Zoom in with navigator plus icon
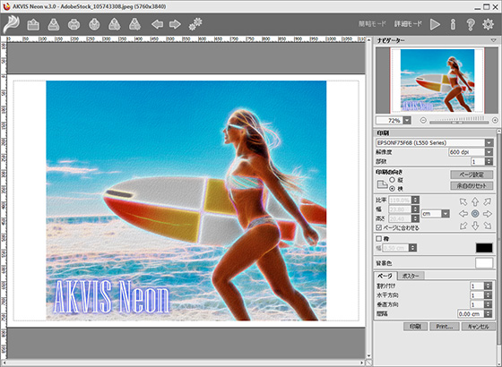 [x=495, y=121]
